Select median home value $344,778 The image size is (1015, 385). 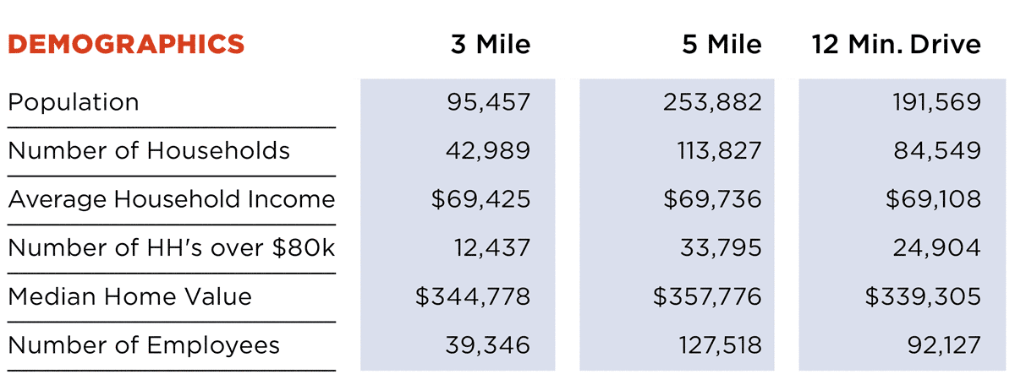point(474,297)
